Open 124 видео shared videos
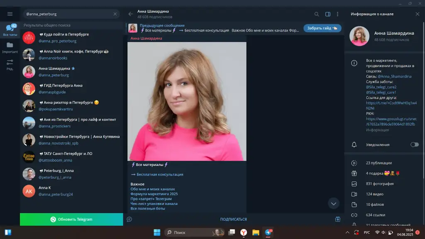 (x=384, y=194)
